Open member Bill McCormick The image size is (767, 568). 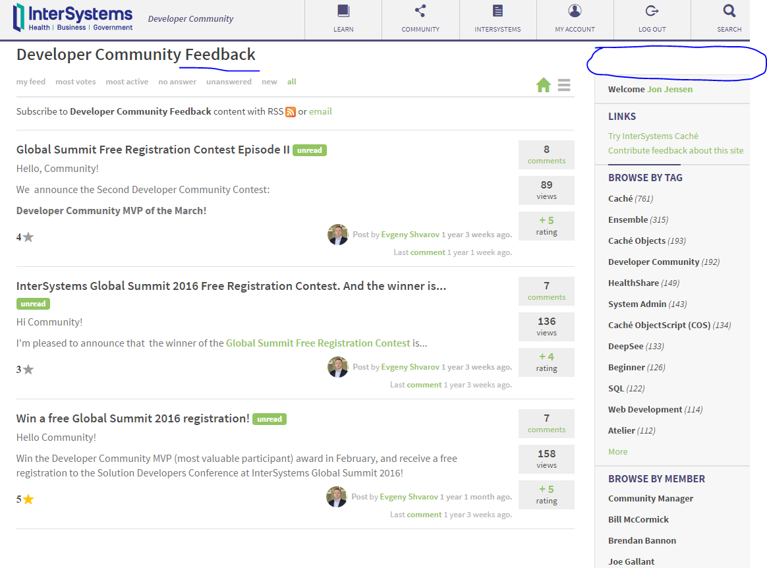639,519
